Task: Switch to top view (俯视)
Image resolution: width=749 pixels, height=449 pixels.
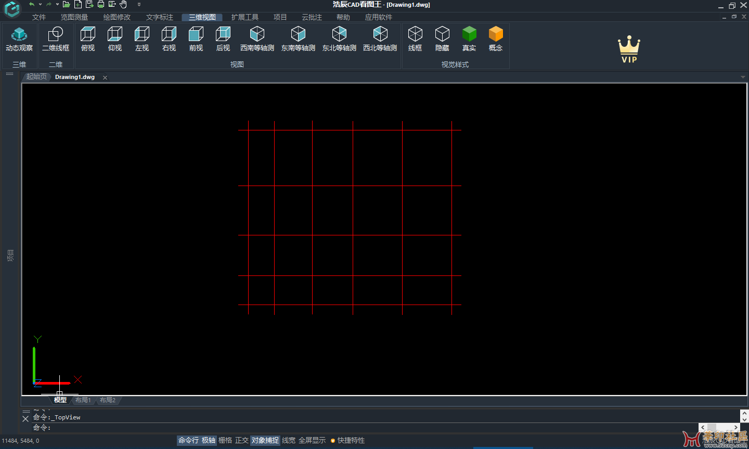Action: click(x=88, y=39)
